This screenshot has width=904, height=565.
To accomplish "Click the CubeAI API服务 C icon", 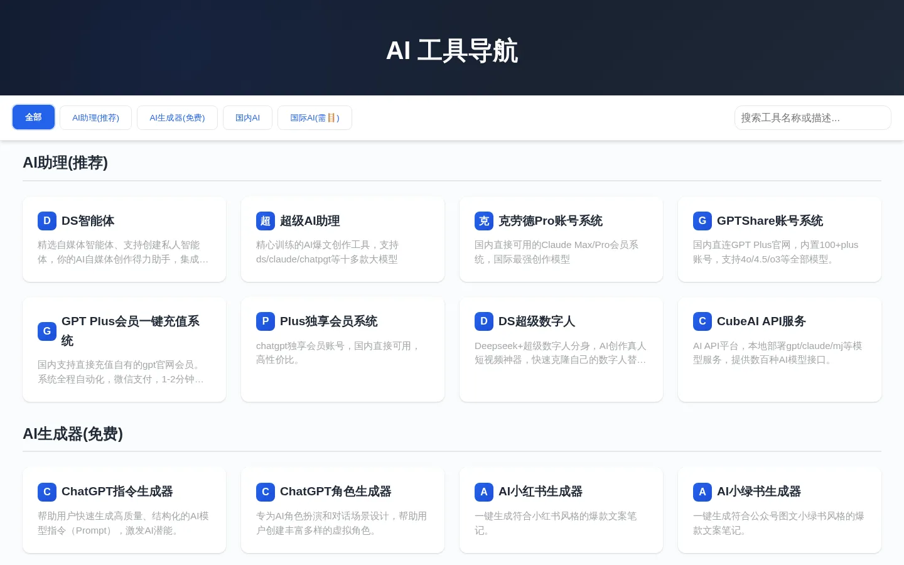I will [702, 321].
